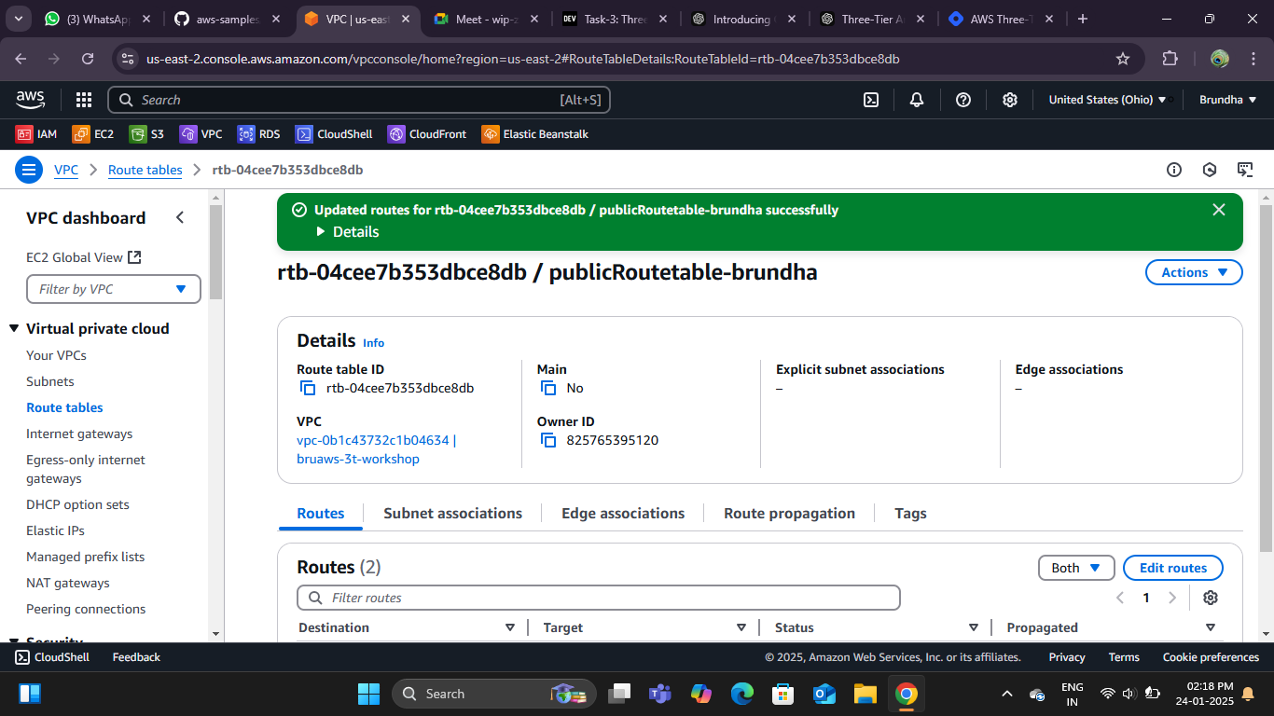Copy the Owner ID value
Image resolution: width=1274 pixels, height=716 pixels.
click(x=548, y=440)
